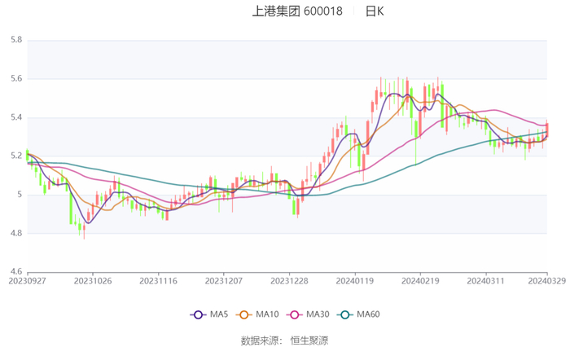Click the 4.6 price axis label
Image resolution: width=570 pixels, height=347 pixels.
[15, 272]
